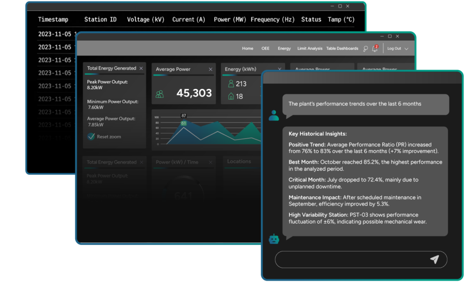Expand the Log Out dropdown chevron
This screenshot has width=466, height=282.
click(x=406, y=49)
